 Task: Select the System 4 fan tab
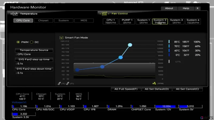193,21
